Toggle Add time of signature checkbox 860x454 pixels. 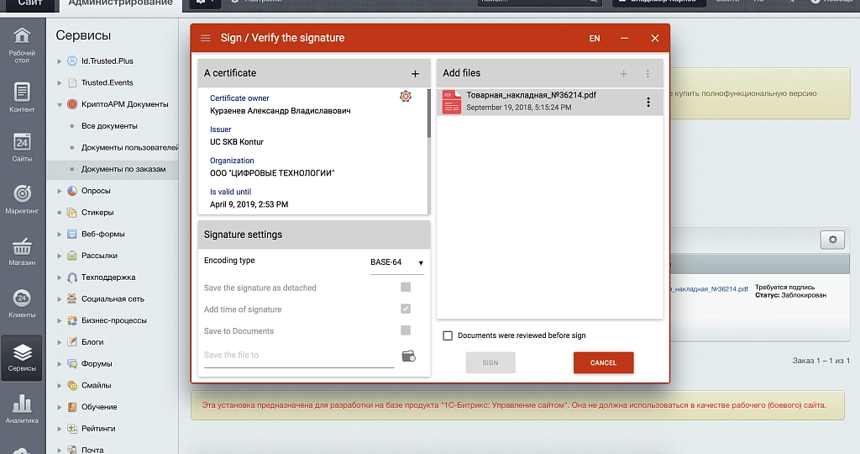click(406, 309)
